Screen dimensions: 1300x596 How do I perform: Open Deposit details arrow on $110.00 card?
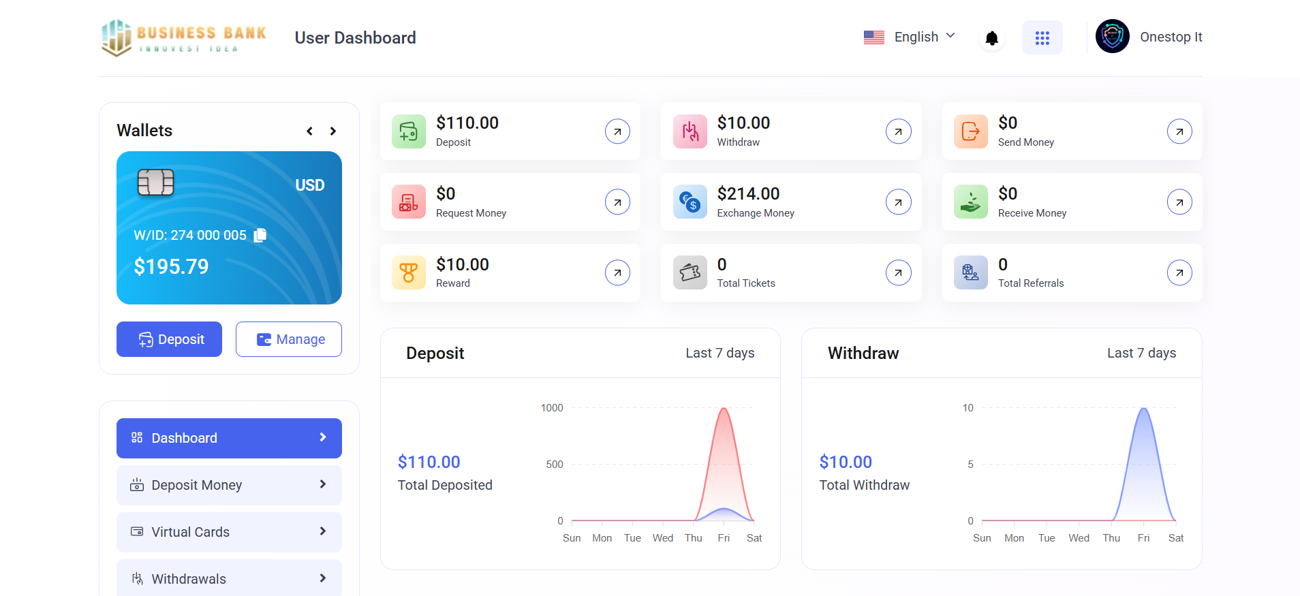[x=617, y=131]
